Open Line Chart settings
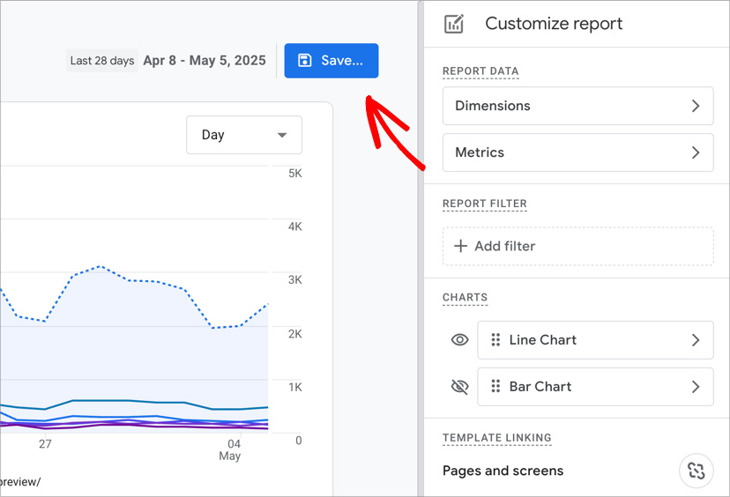 (x=595, y=340)
